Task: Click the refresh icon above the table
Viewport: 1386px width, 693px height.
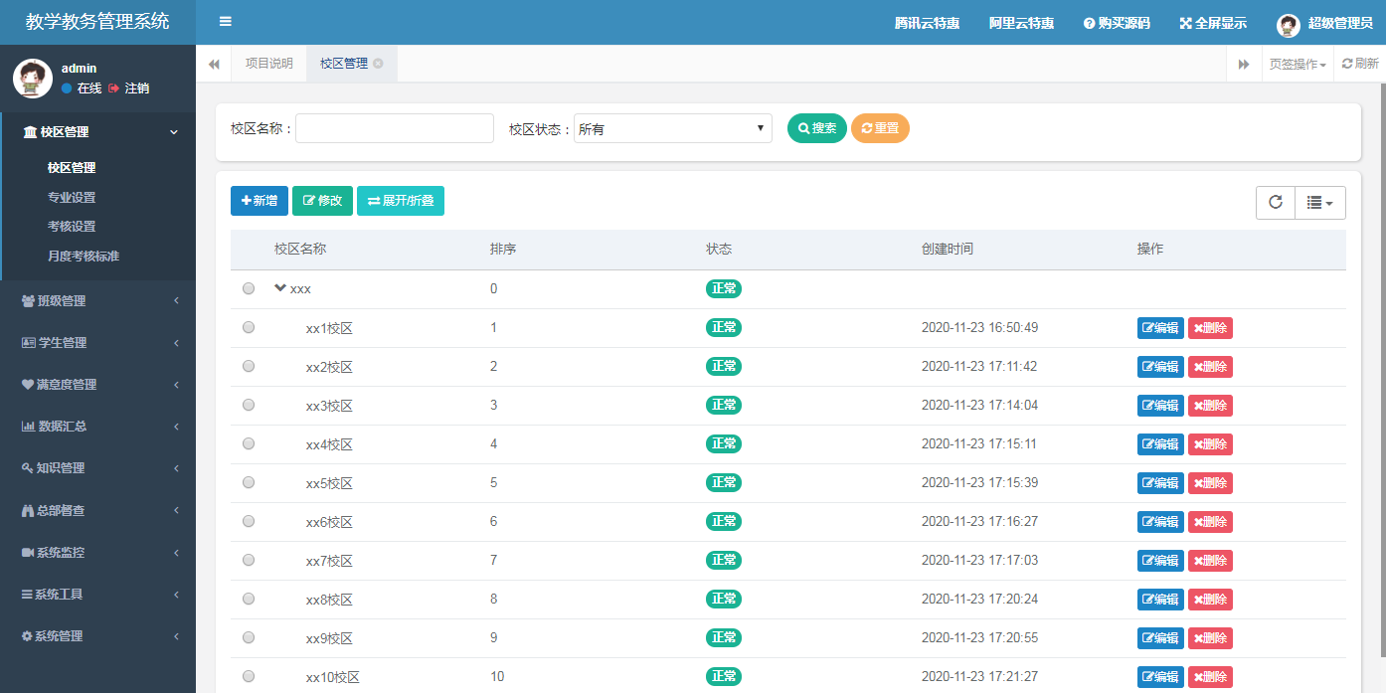Action: (1275, 202)
